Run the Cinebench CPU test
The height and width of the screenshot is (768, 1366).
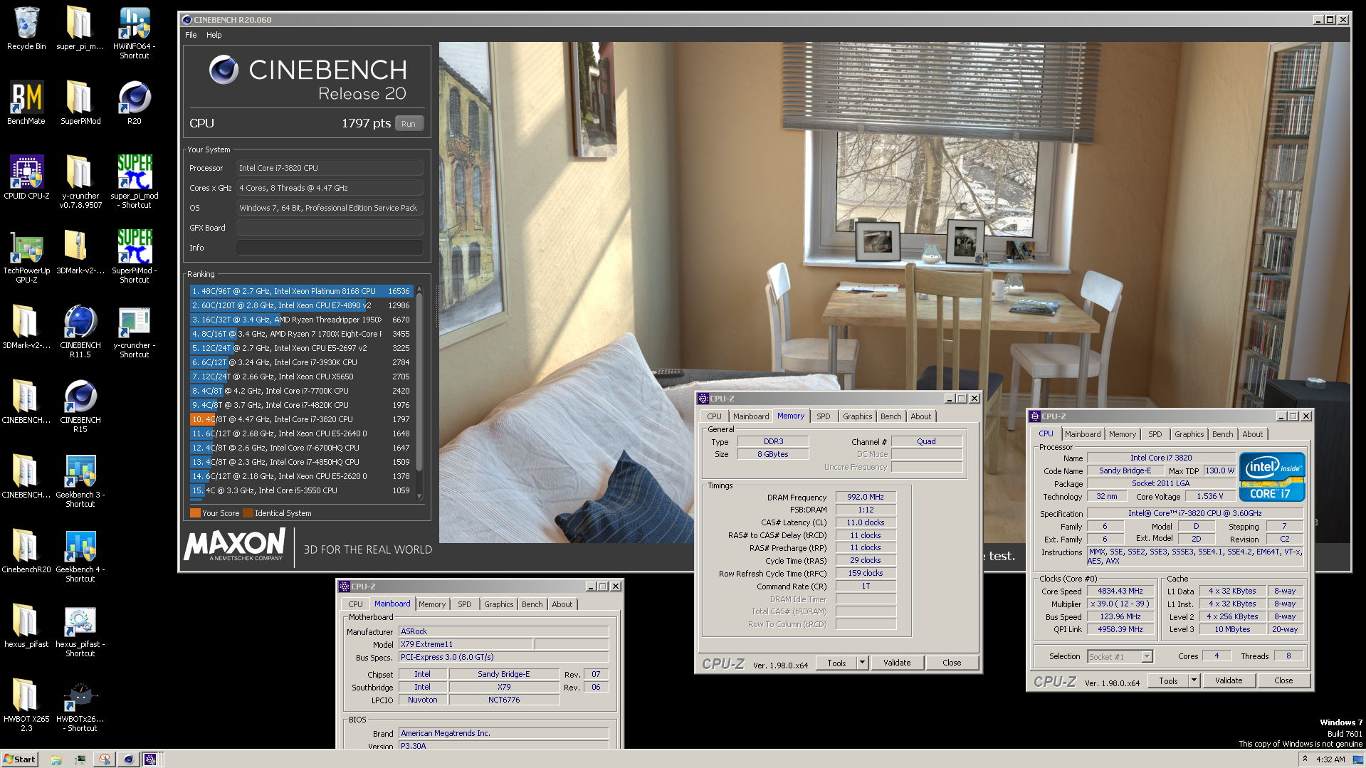point(409,123)
